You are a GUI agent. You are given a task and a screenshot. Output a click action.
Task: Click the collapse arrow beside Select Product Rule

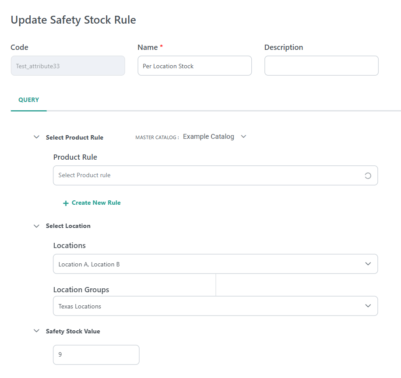click(x=36, y=137)
